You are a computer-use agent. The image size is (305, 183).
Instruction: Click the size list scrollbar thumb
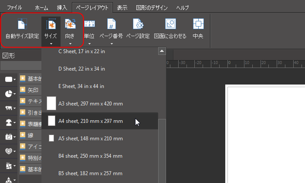click(162, 151)
